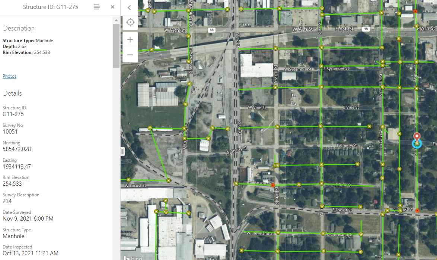Image resolution: width=437 pixels, height=260 pixels.
Task: Collapse the side panel with the chevron
Action: point(130,7)
